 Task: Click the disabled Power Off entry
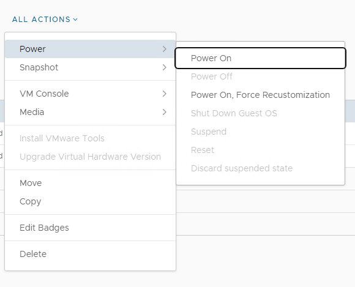click(260, 76)
